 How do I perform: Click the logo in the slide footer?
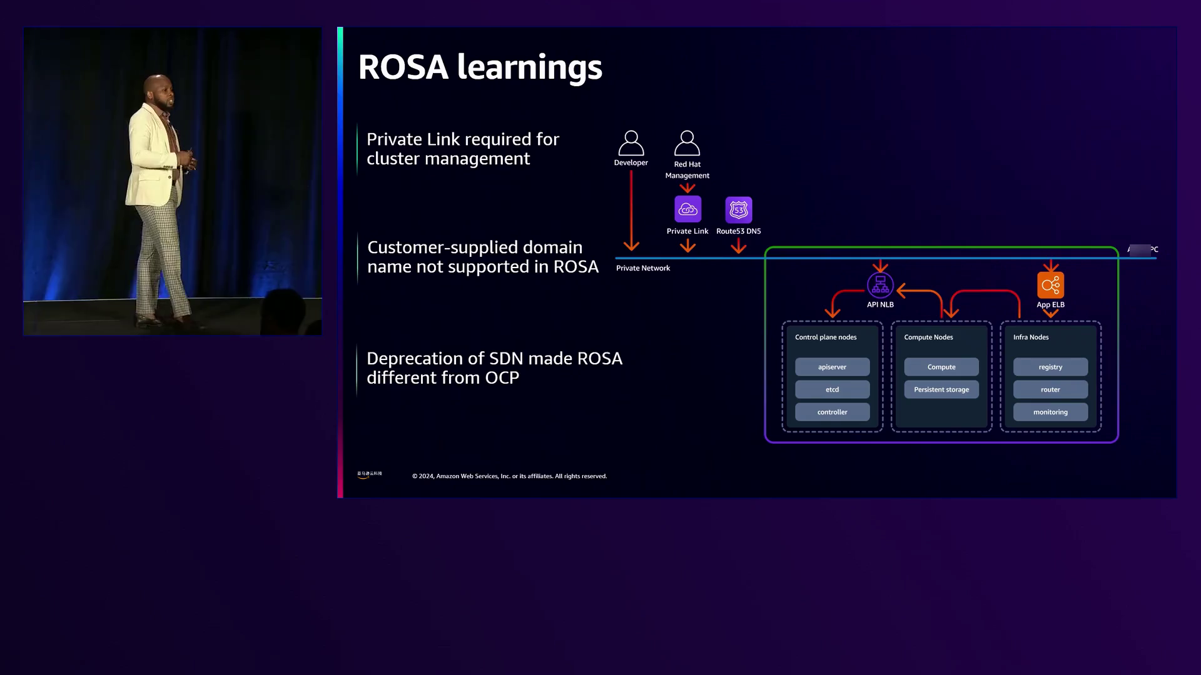369,474
